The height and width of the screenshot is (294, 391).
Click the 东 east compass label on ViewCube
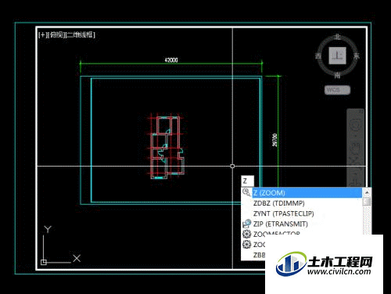coord(357,56)
